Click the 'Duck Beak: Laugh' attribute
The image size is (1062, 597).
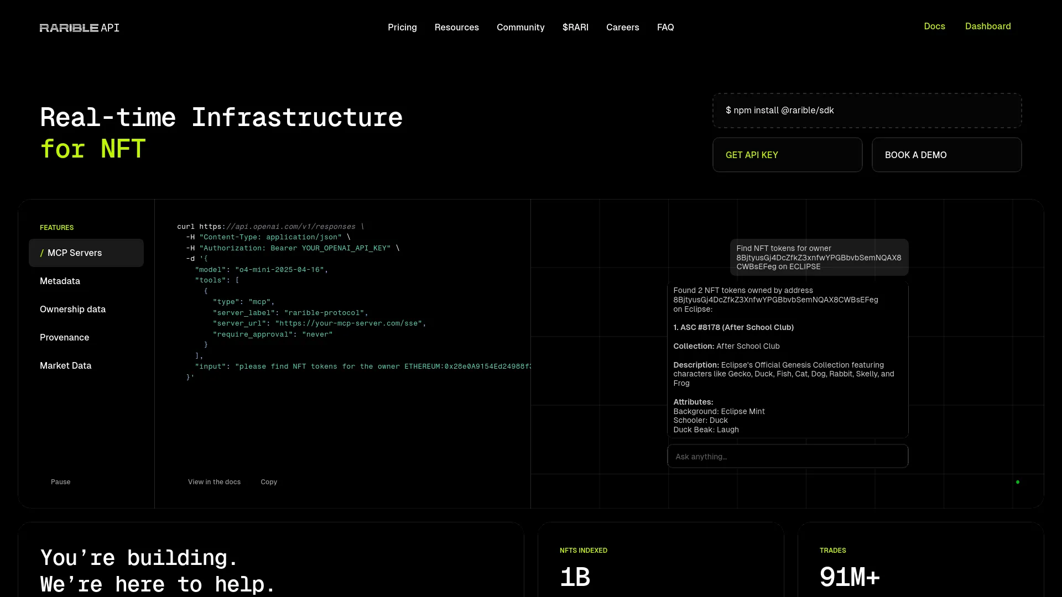(x=706, y=430)
